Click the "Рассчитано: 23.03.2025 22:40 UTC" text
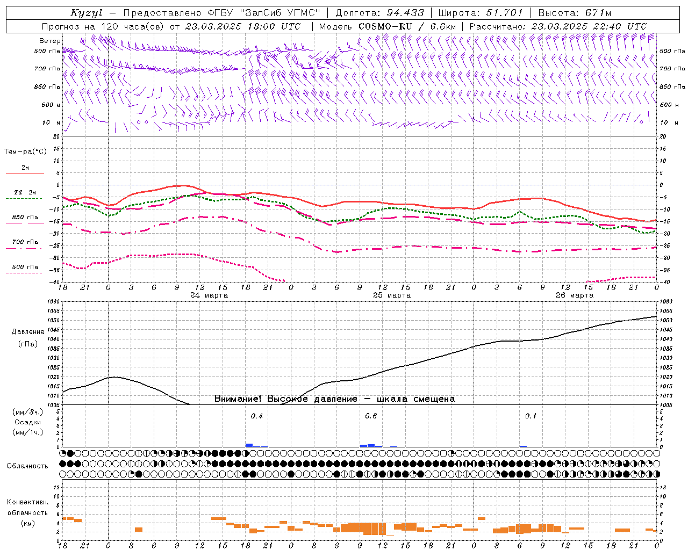The width and height of the screenshot is (688, 550). coord(558,26)
